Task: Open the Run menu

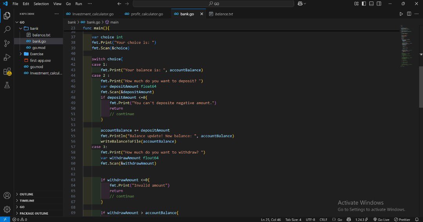Action: point(78,4)
